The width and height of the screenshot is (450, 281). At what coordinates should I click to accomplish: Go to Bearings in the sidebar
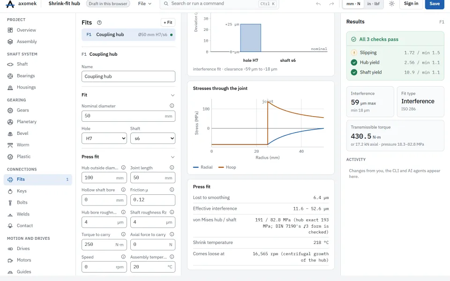click(38, 76)
